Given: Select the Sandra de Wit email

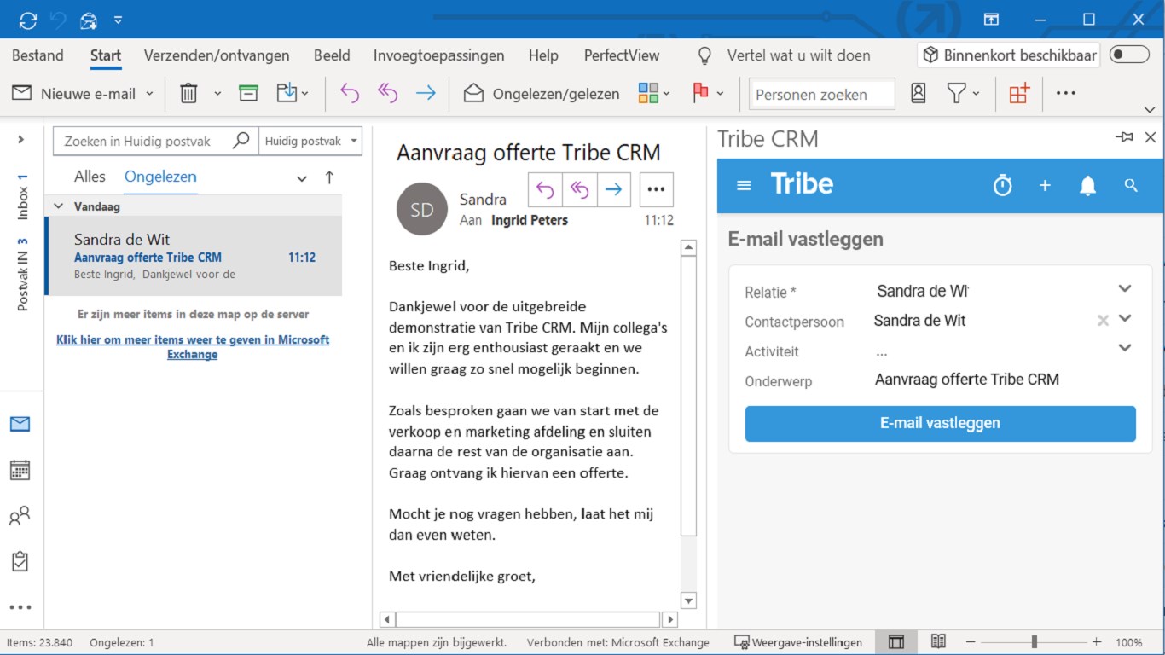Looking at the screenshot, I should pyautogui.click(x=194, y=256).
